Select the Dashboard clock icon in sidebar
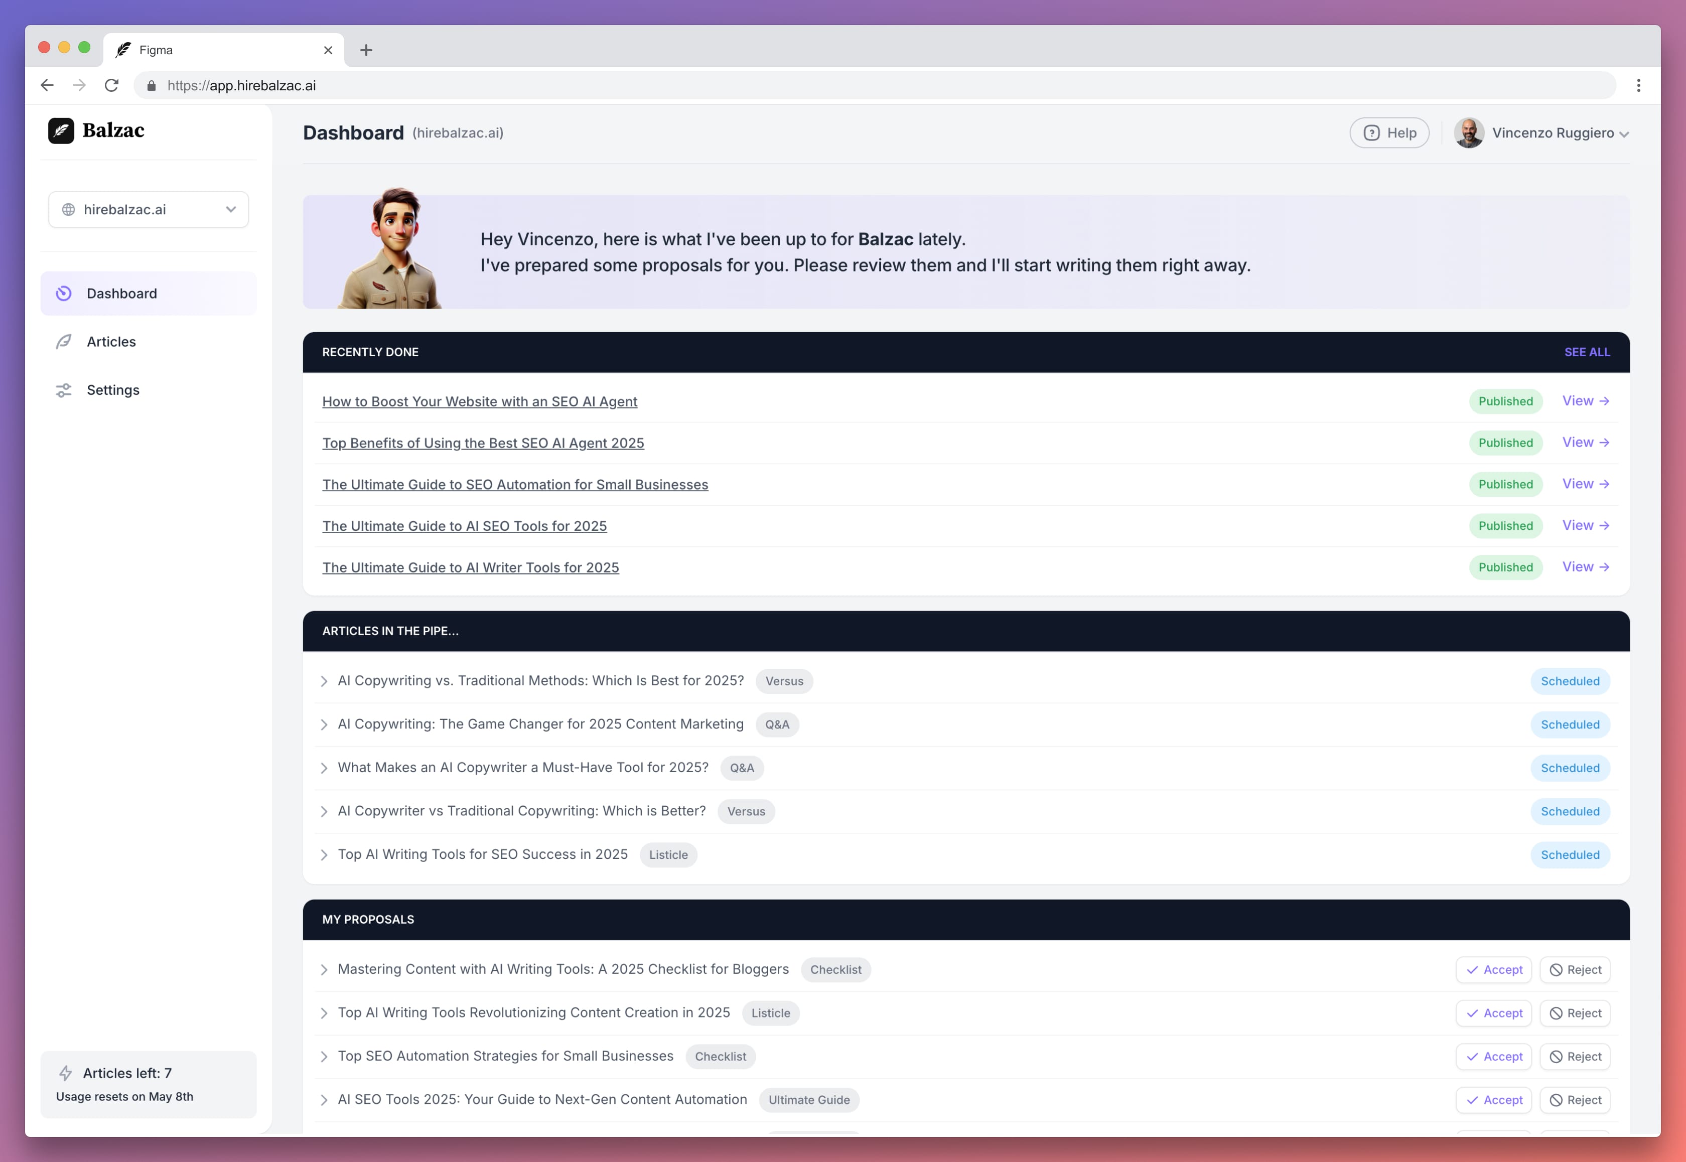The image size is (1686, 1162). 63,293
